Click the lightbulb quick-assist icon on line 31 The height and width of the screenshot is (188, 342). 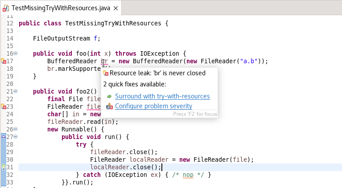tap(3, 167)
